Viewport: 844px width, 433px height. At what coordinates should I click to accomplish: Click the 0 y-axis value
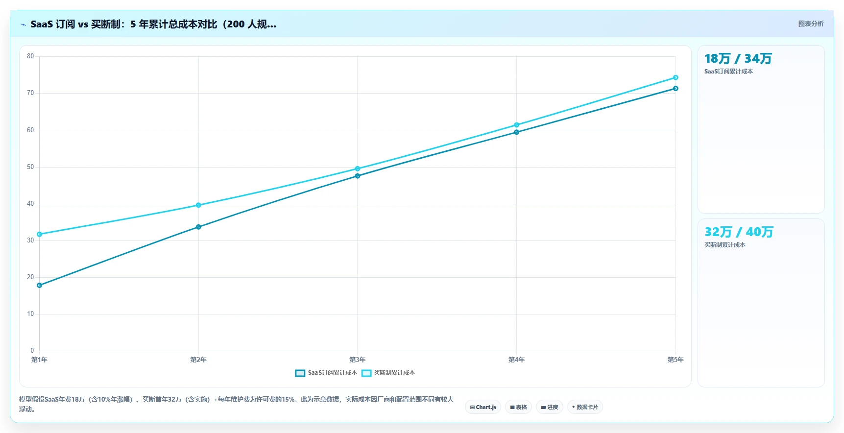click(x=32, y=351)
